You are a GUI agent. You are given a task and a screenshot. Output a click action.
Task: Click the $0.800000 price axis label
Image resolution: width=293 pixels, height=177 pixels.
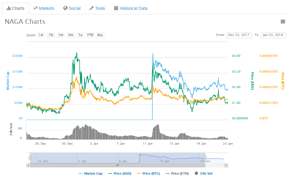[240, 118]
